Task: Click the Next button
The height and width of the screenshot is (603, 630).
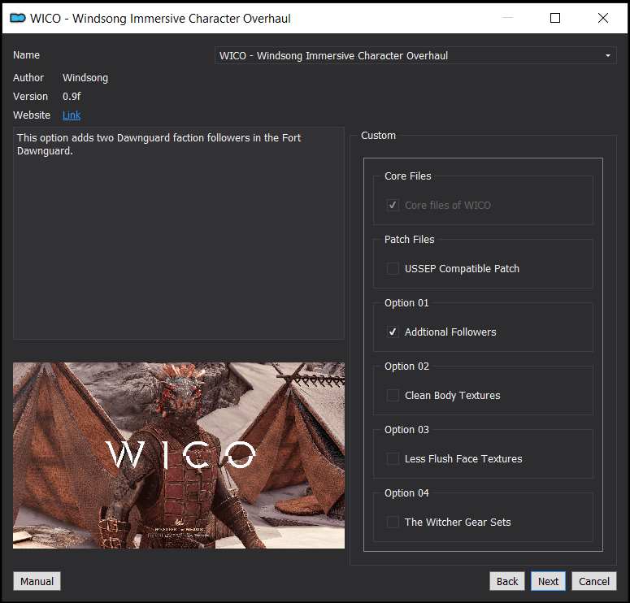Action: pos(548,581)
